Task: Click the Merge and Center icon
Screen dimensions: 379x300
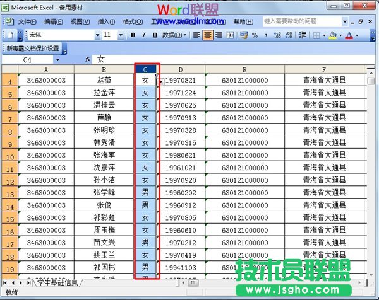Action: [230, 35]
